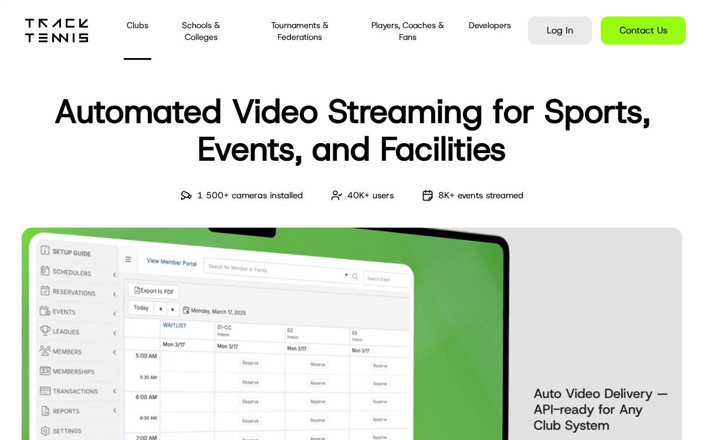Open Schools & Colleges menu
704x440 pixels.
[x=201, y=31]
